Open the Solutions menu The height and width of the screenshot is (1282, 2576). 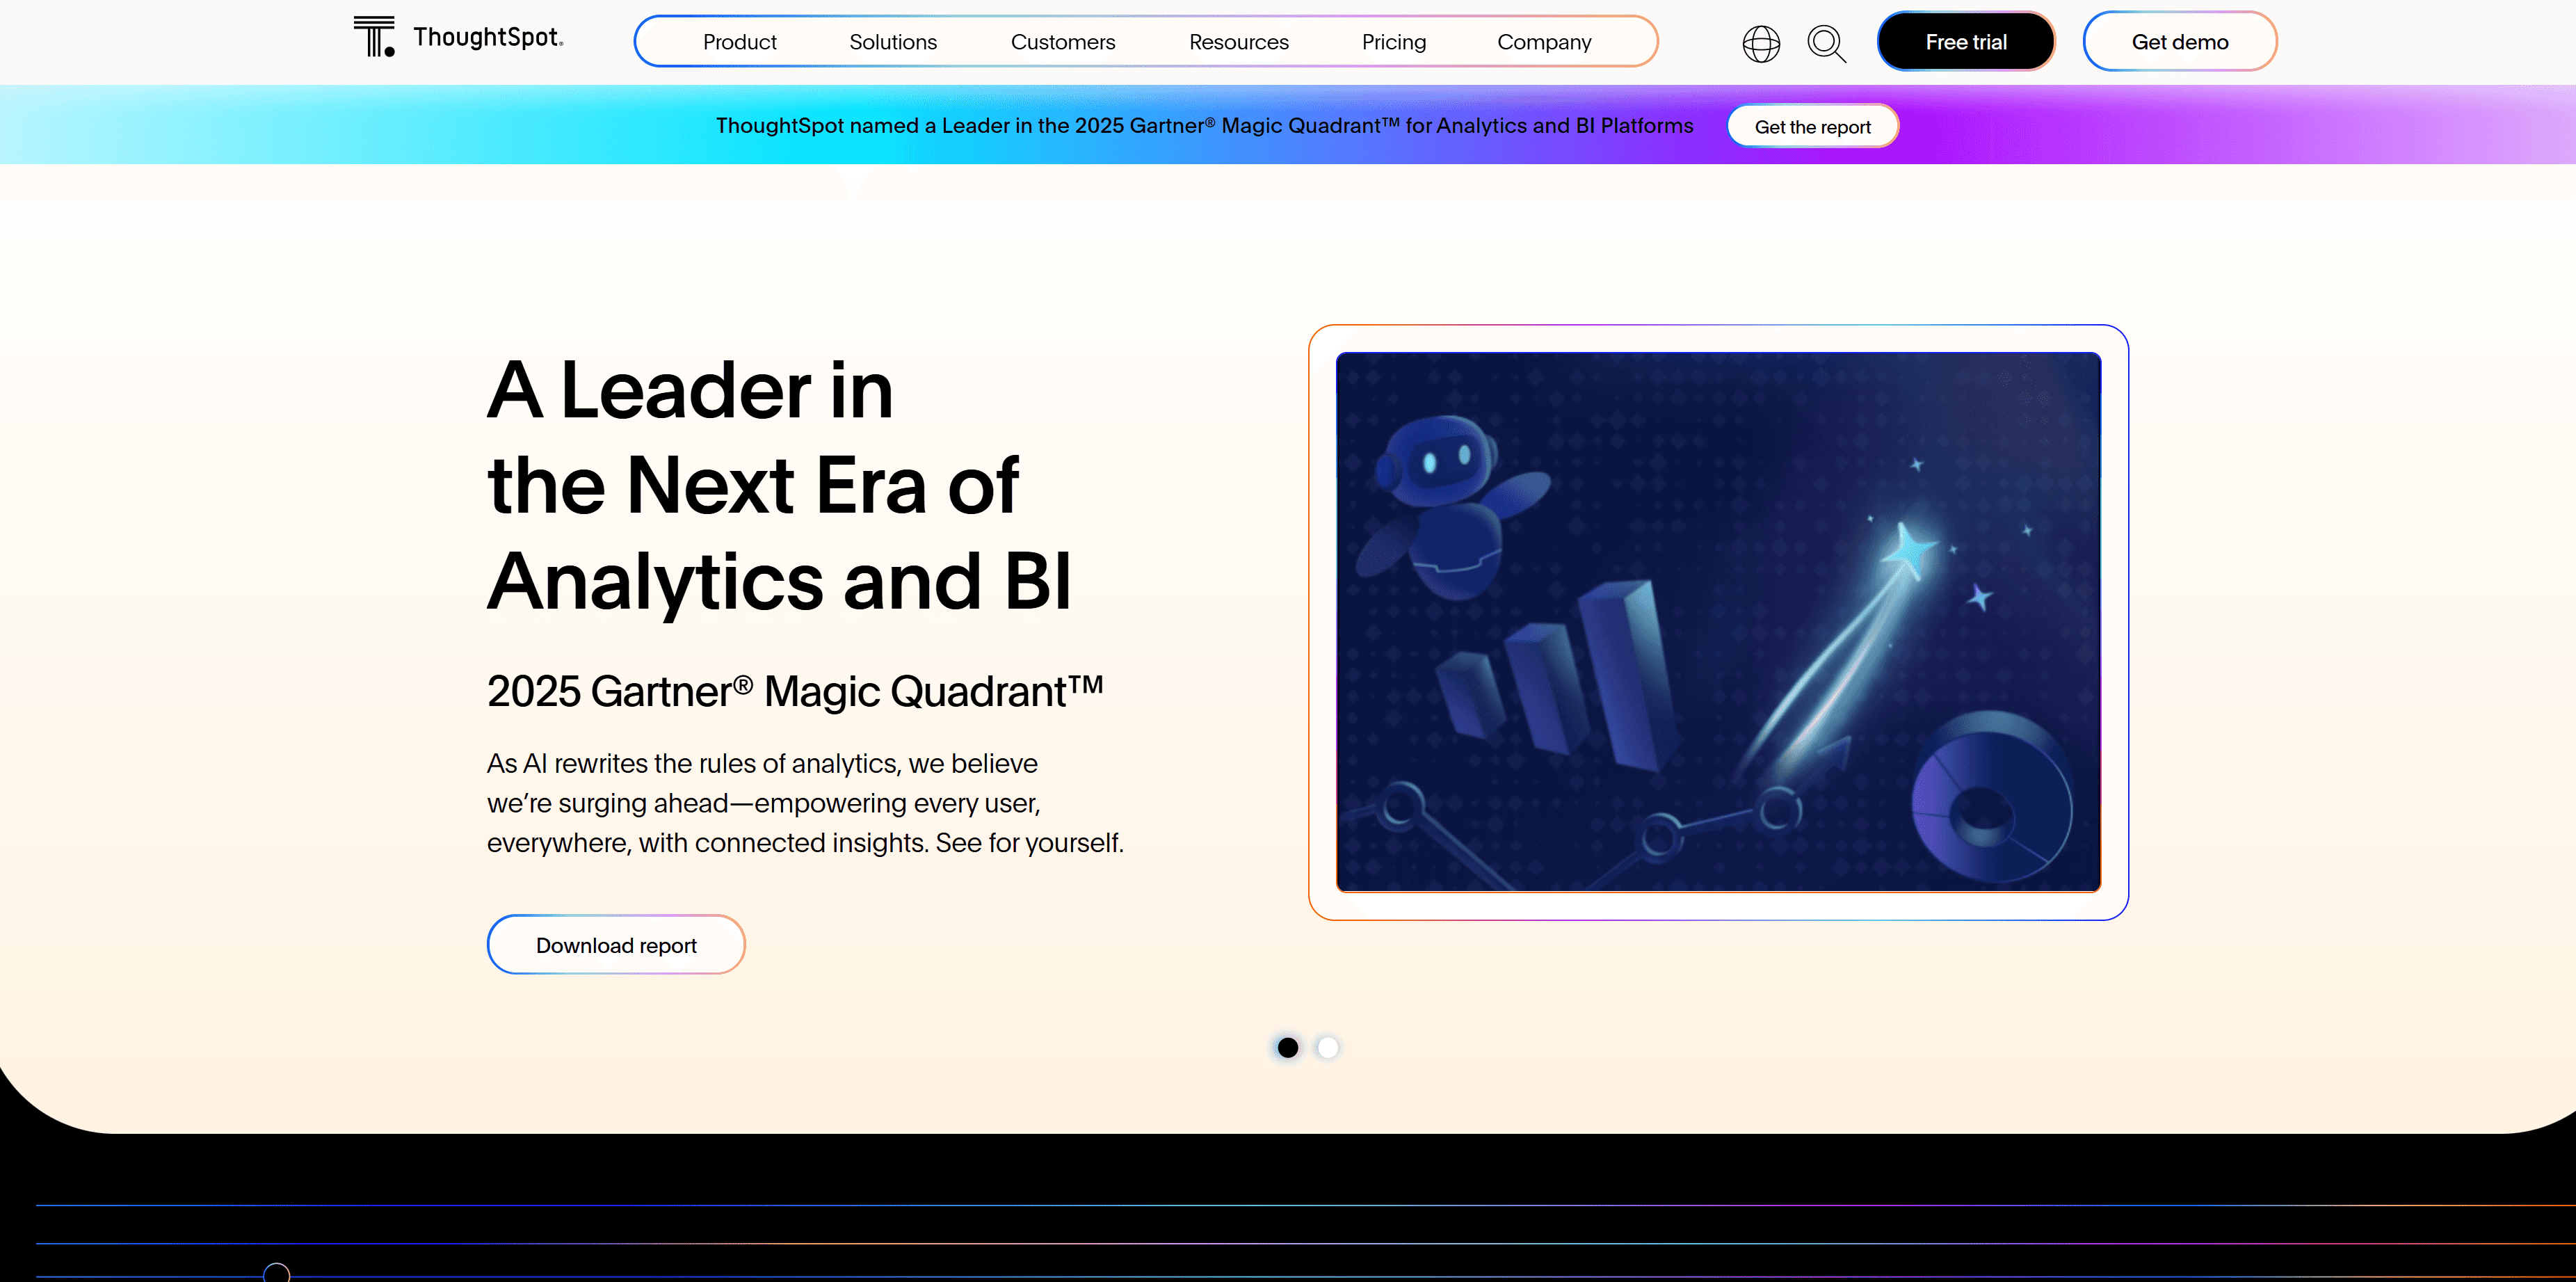(893, 42)
